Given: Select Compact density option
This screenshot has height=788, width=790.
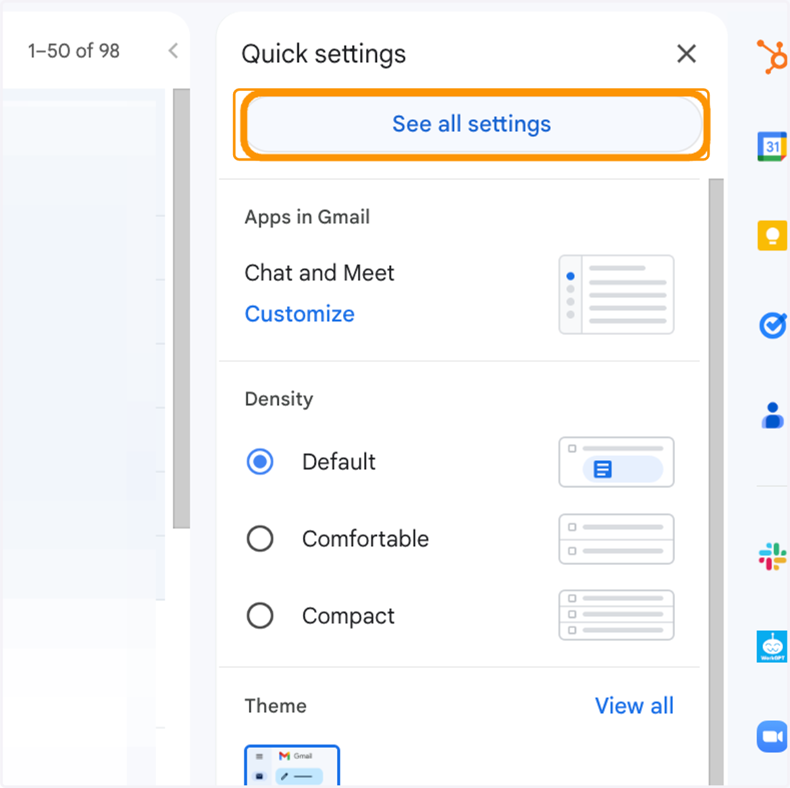Looking at the screenshot, I should [x=260, y=616].
